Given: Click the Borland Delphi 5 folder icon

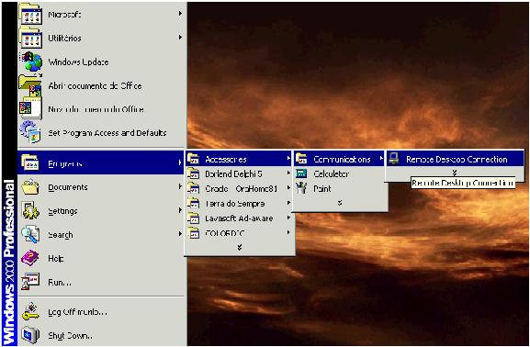Looking at the screenshot, I should point(194,173).
